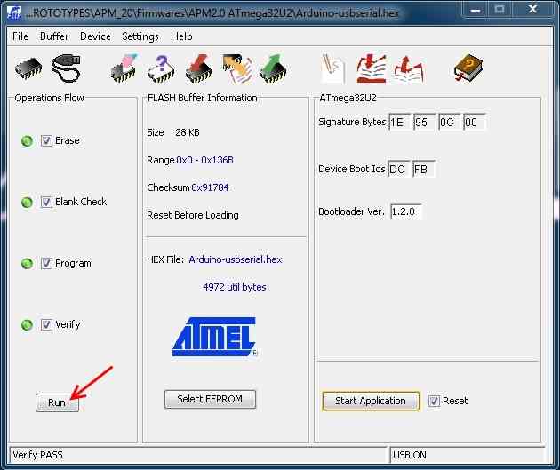This screenshot has height=470, width=560.
Task: Uncheck the Erase checkbox
Action: (47, 140)
